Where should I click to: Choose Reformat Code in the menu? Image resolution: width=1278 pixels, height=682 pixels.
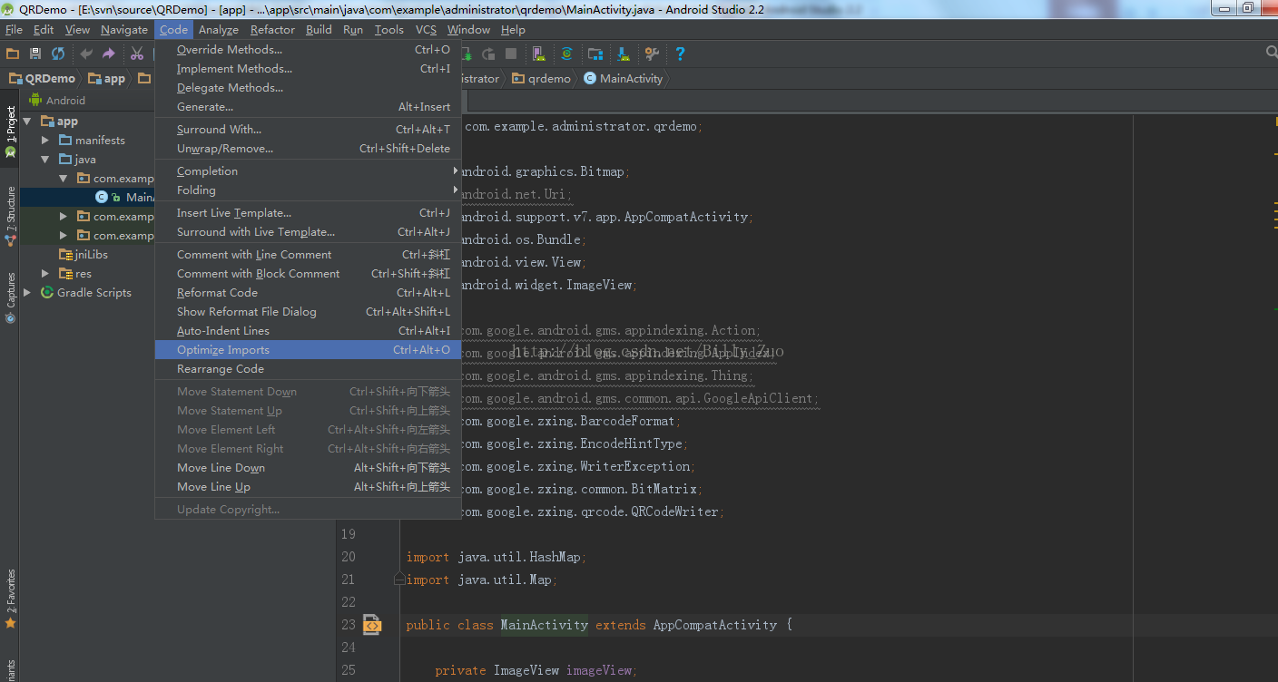(308, 292)
